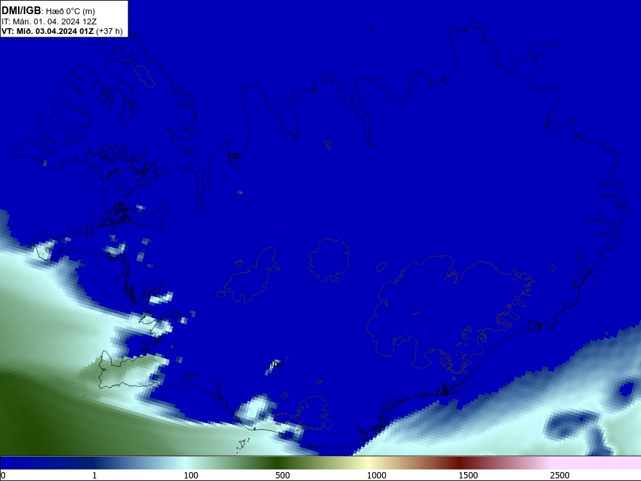Click the 100 label on color scale
The height and width of the screenshot is (481, 641).
(191, 475)
